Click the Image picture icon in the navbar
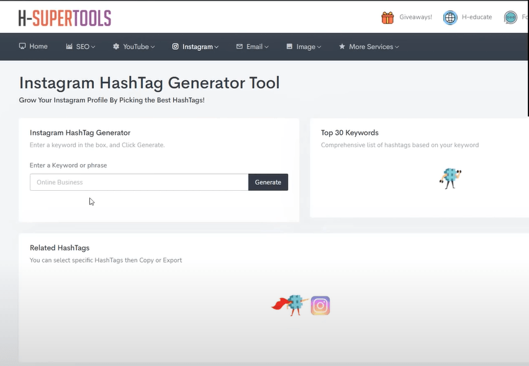 pos(288,46)
